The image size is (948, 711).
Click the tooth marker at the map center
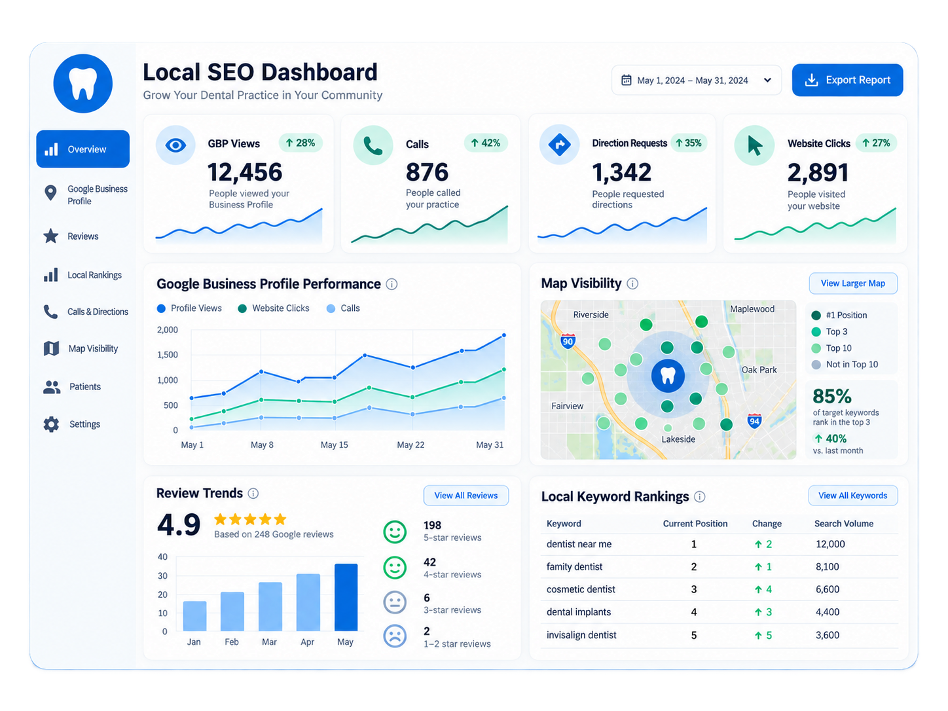tap(668, 376)
